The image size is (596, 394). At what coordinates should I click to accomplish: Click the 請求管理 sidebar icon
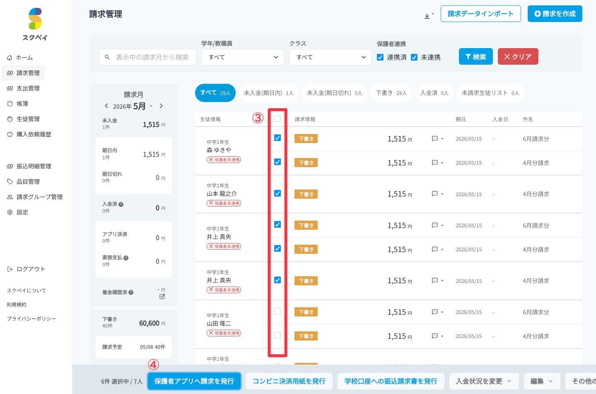tap(10, 73)
